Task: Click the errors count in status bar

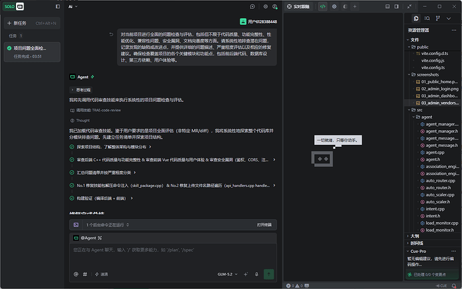Action: click(x=290, y=286)
